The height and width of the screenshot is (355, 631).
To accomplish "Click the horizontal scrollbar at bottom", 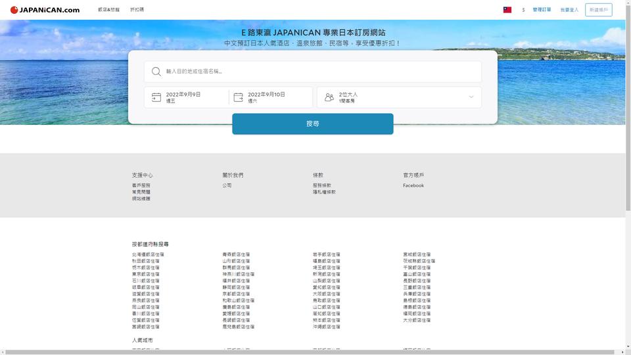I will [310, 352].
